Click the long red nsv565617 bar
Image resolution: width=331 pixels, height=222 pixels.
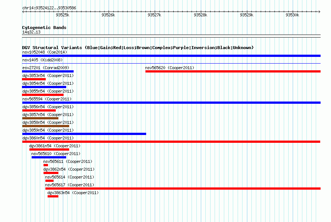click(x=183, y=189)
